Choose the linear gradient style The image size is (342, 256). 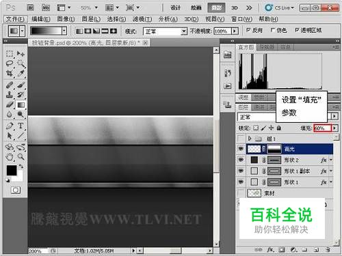(x=79, y=31)
